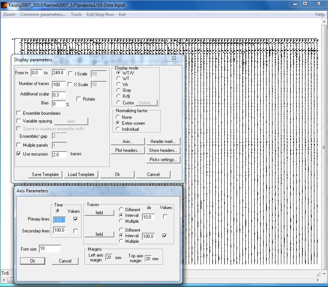
Task: Open the Tools menu
Action: pos(76,14)
